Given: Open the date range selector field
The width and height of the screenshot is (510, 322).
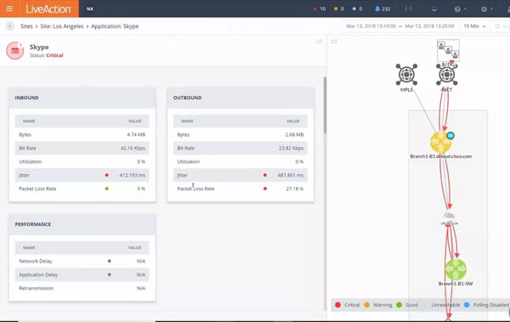Looking at the screenshot, I should (400, 26).
